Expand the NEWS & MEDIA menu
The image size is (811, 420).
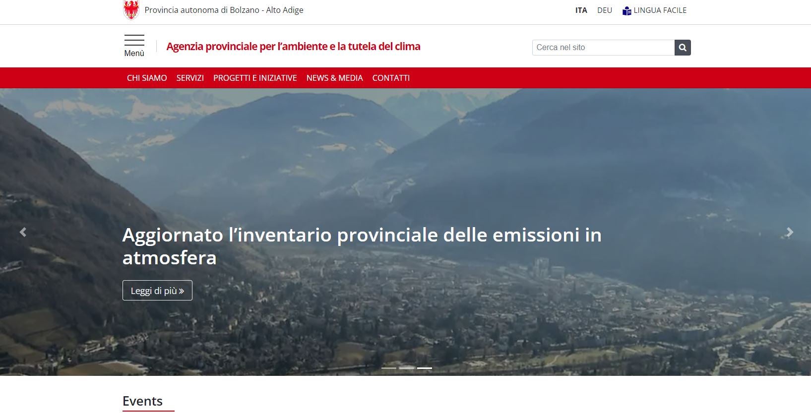coord(334,78)
